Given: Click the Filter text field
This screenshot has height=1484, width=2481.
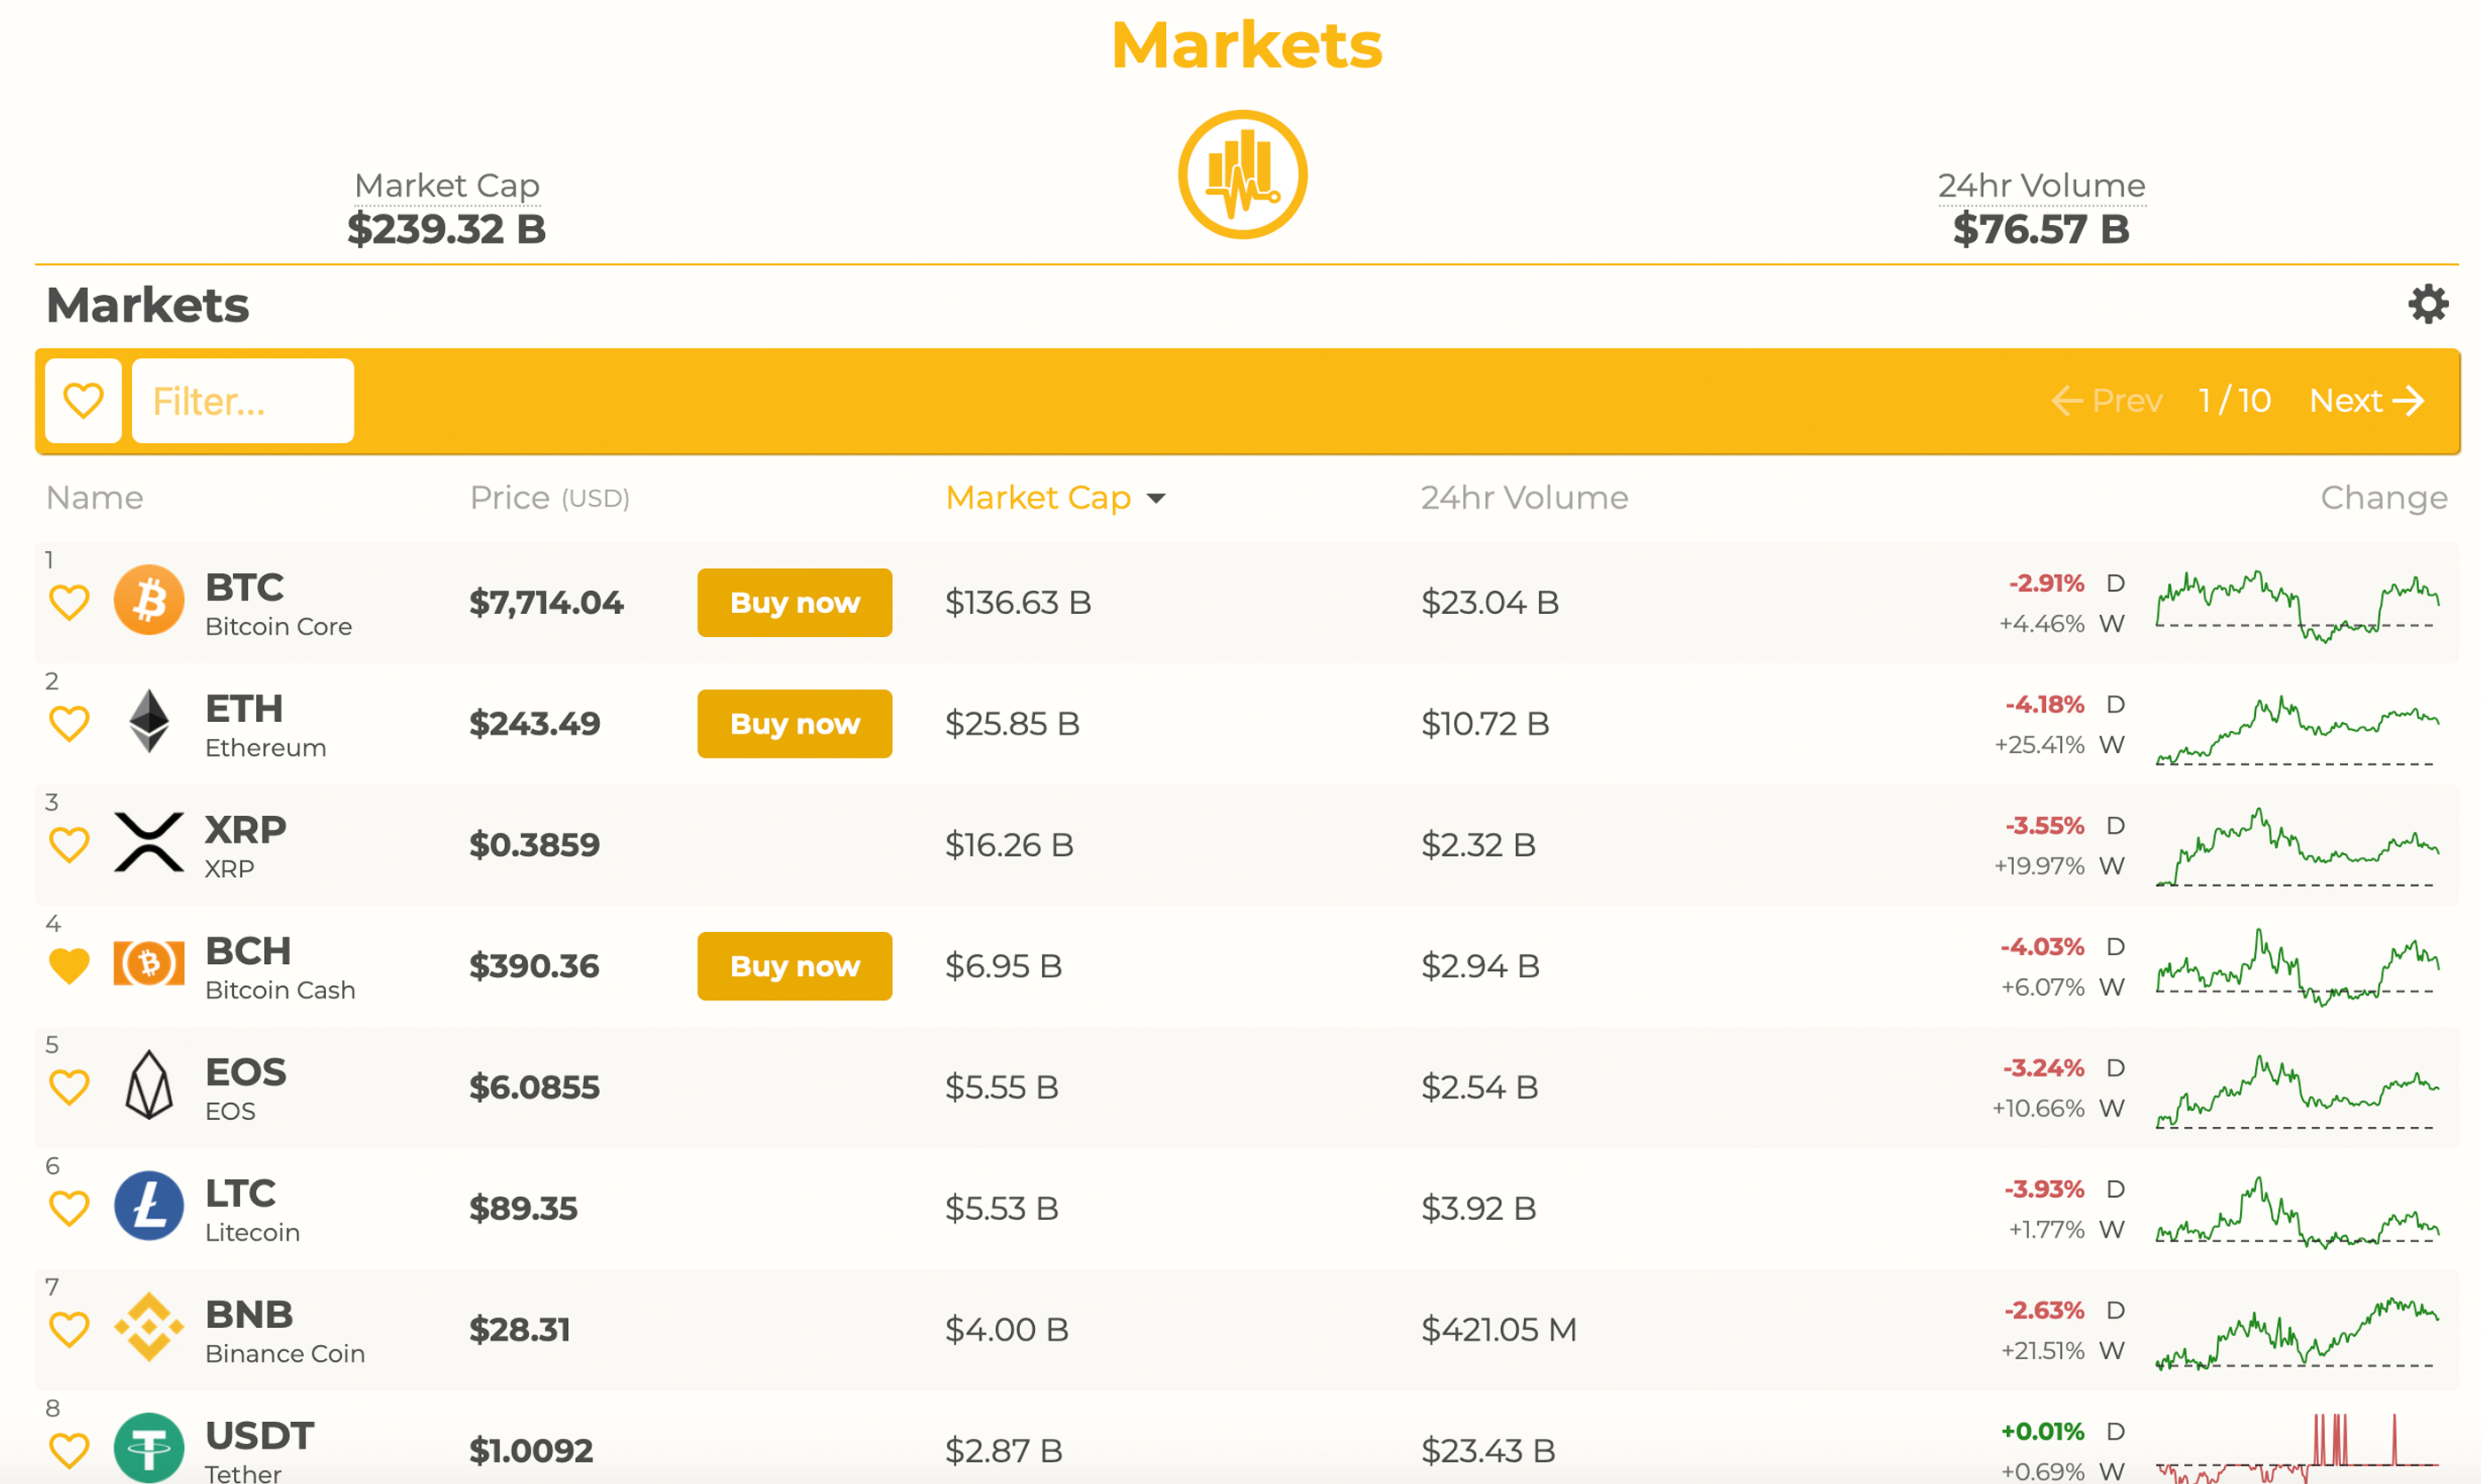Looking at the screenshot, I should coord(243,401).
